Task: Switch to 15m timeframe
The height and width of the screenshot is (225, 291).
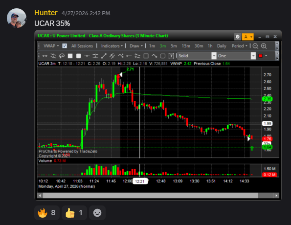Action: coord(186,46)
